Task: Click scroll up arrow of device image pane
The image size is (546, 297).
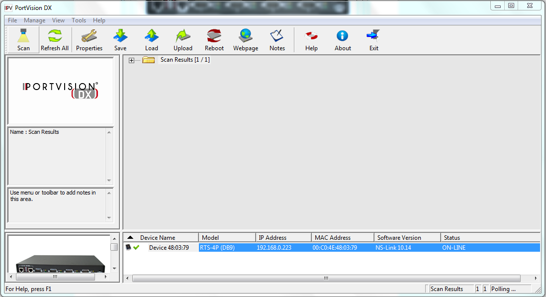Action: tap(114, 239)
